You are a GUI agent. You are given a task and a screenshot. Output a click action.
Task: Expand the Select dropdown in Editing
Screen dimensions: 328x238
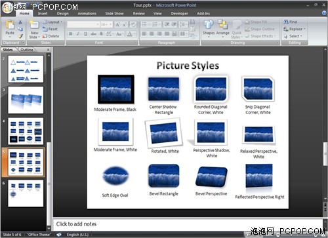(x=293, y=36)
